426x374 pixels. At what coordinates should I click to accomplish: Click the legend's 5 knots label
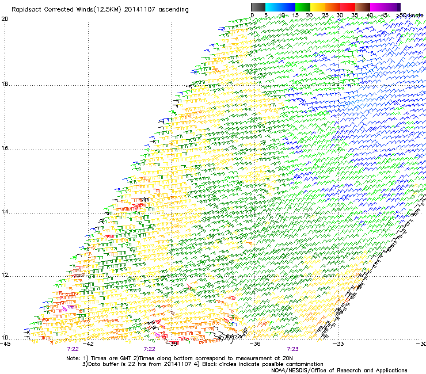(x=266, y=16)
